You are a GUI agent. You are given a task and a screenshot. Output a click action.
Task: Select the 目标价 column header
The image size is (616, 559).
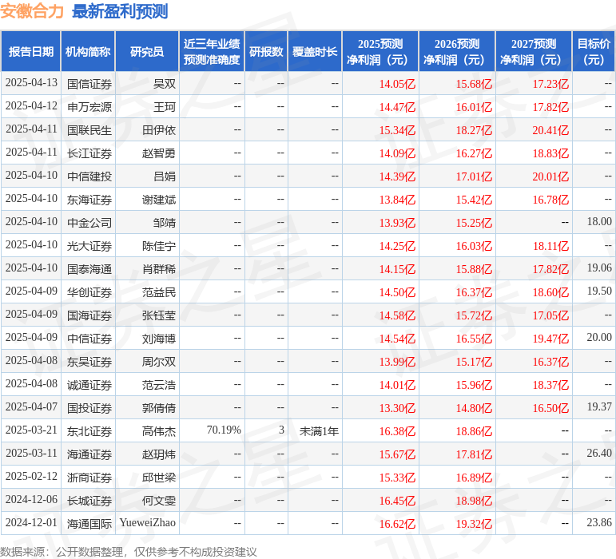coord(594,52)
